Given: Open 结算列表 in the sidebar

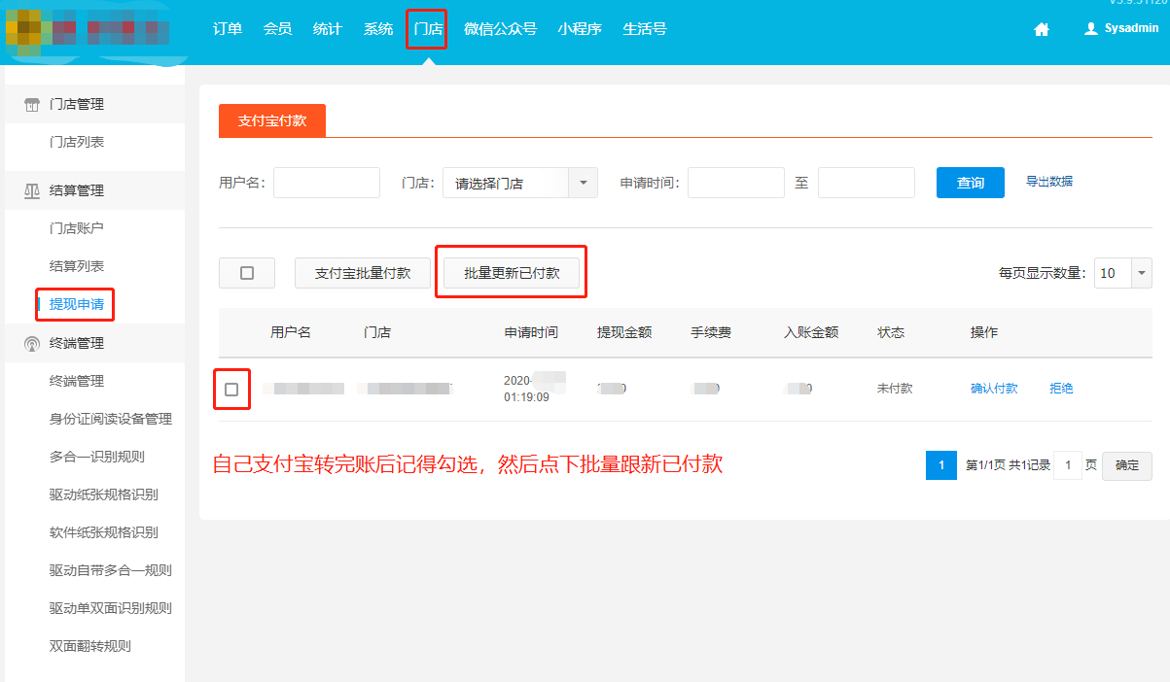Looking at the screenshot, I should [x=77, y=266].
